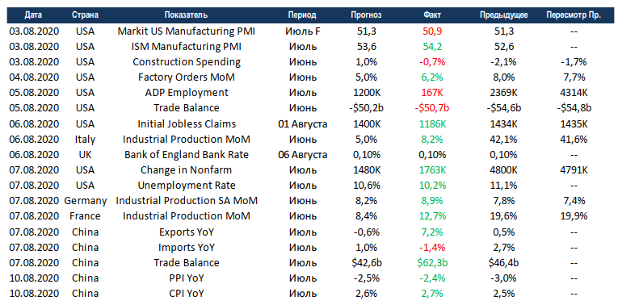Screen dimensions: 618x305
Task: Click the Unemployment Rate forecast 10,6%
Action: point(366,186)
